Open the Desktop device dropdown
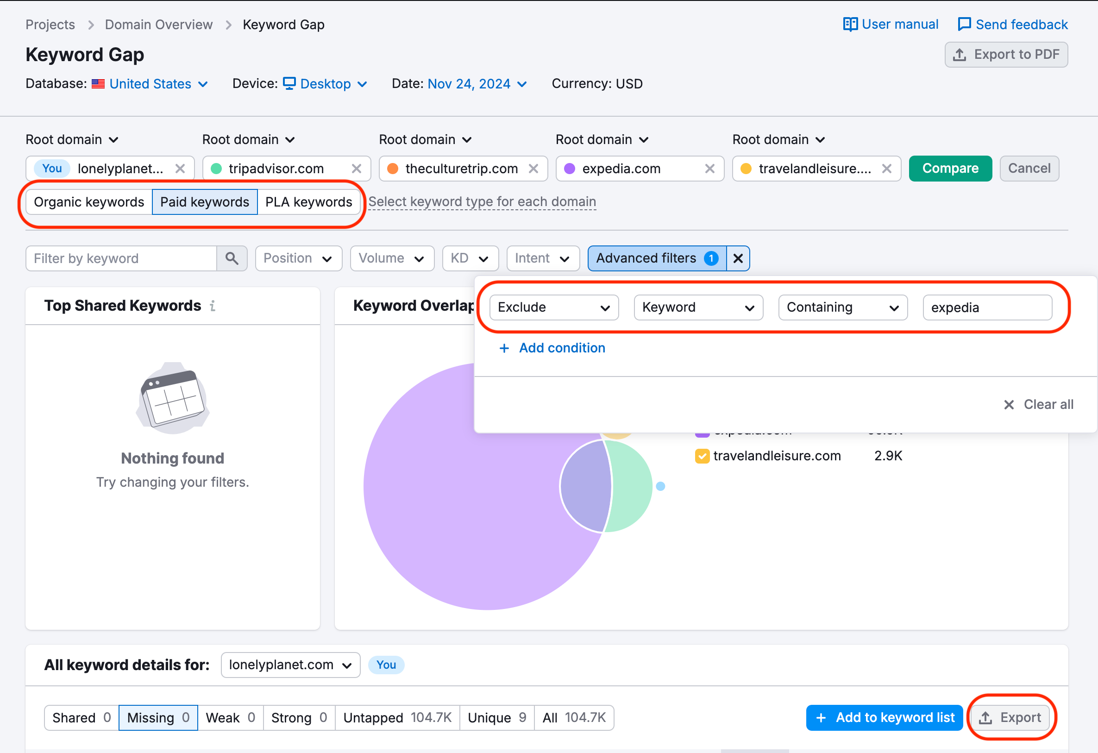Image resolution: width=1098 pixels, height=753 pixels. pyautogui.click(x=325, y=84)
